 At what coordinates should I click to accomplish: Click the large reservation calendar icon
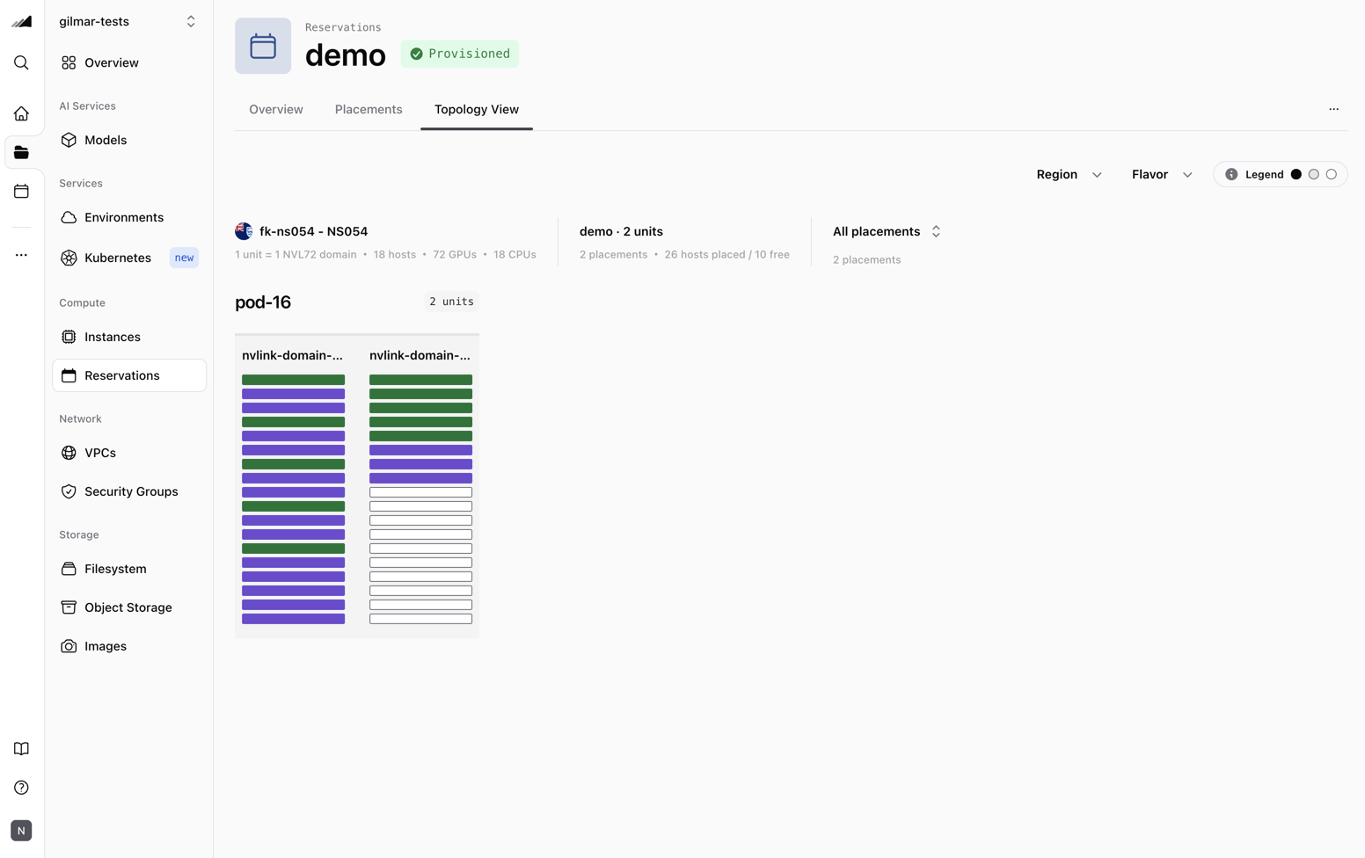tap(263, 47)
